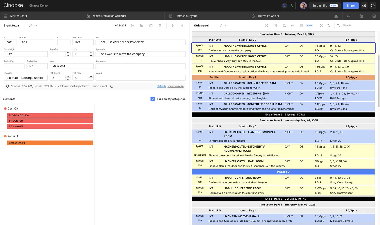Maximize the Breakdown panel
The image size is (380, 225).
click(x=30, y=26)
